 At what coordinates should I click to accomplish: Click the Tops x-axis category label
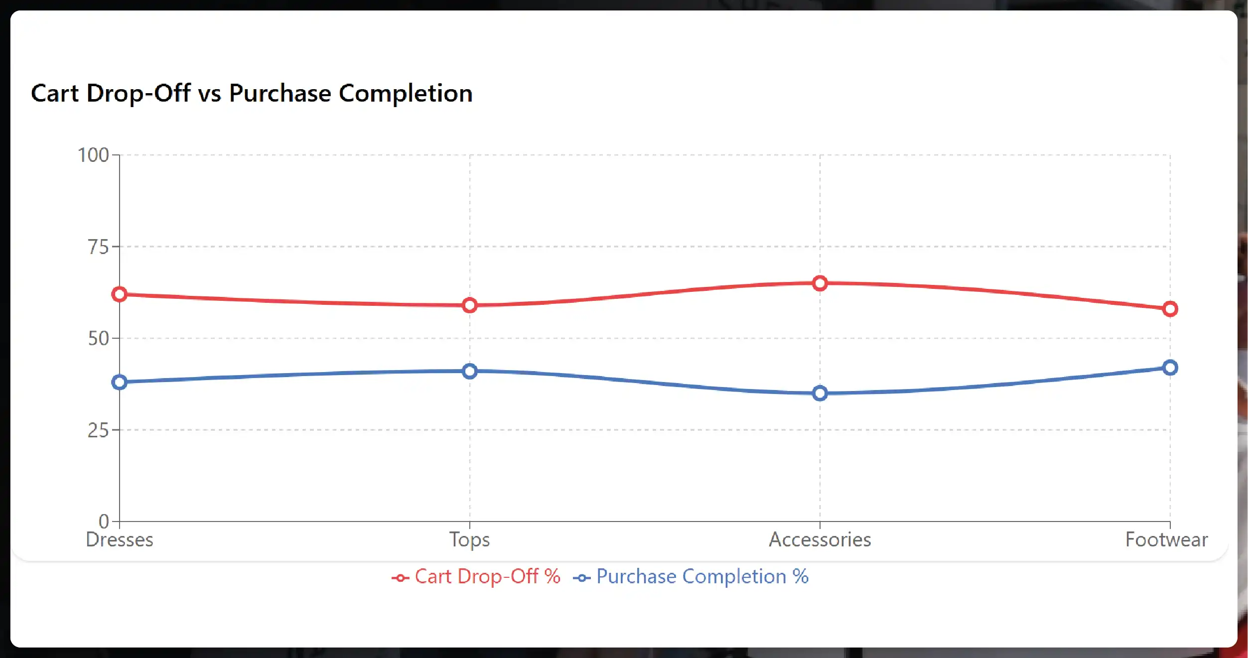469,539
